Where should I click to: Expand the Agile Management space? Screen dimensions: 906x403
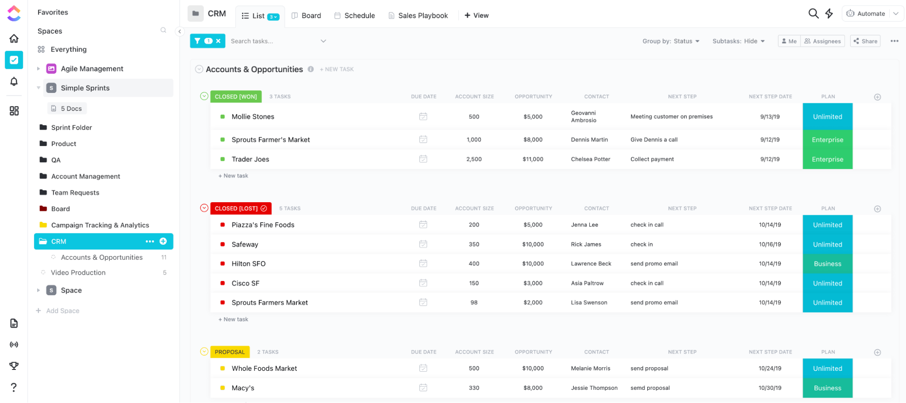pyautogui.click(x=39, y=69)
